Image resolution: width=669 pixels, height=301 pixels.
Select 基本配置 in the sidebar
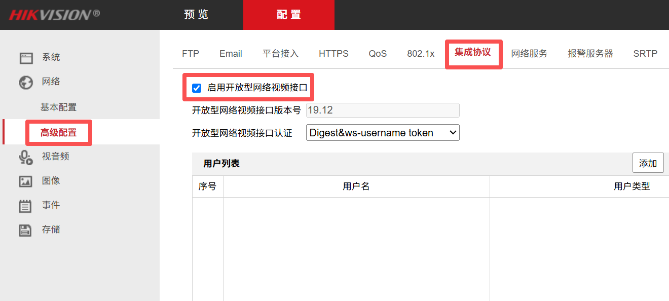pos(59,107)
